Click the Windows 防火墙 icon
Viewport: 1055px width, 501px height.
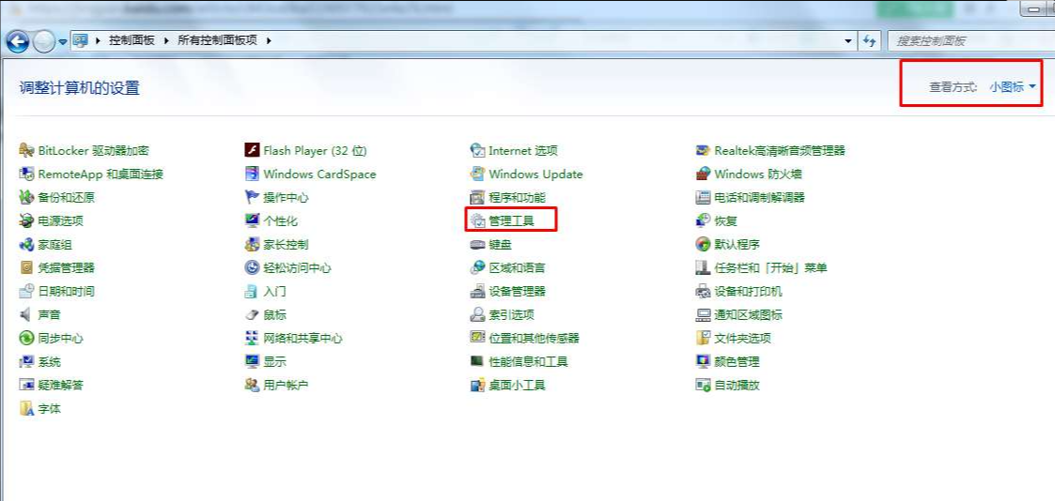[x=703, y=174]
